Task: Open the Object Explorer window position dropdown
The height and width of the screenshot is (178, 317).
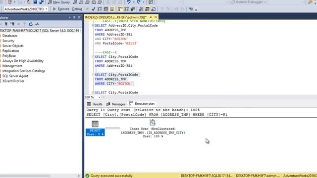Action: tap(69, 18)
